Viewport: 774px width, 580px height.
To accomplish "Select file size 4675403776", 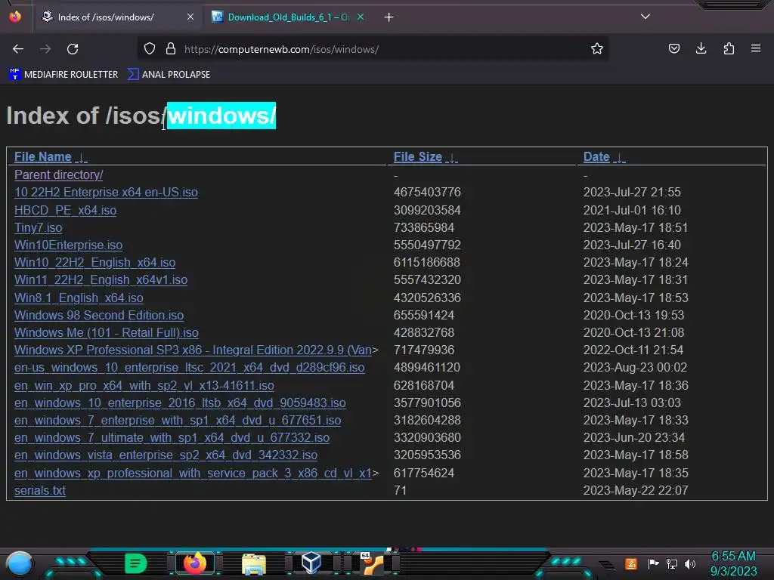I will click(427, 193).
